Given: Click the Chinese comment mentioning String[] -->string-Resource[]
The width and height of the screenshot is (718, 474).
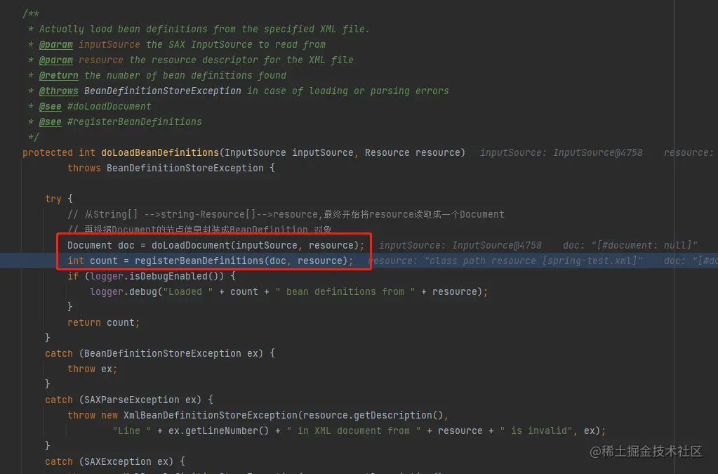Looking at the screenshot, I should pos(286,214).
